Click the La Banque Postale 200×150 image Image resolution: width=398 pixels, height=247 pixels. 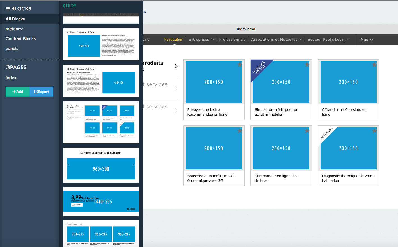pos(281,82)
